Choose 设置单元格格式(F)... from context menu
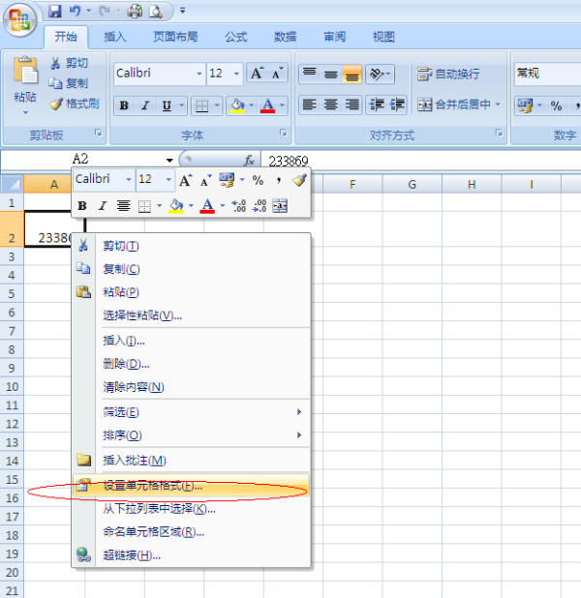Viewport: 581px width, 598px height. [153, 486]
